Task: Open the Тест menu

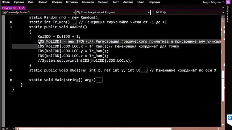Action: tap(115, 2)
